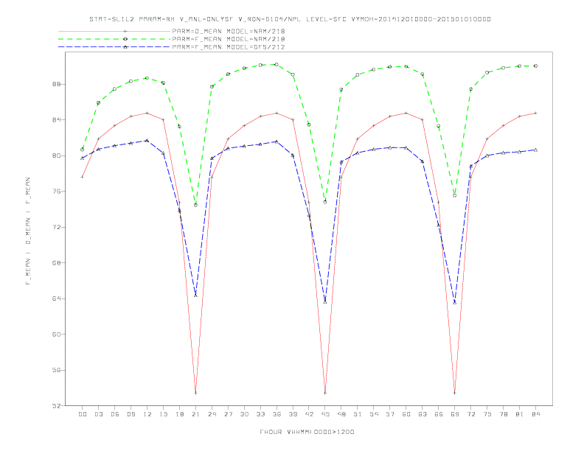Click the red line's lowest point at hour 69
Screen dimensions: 584x451
point(455,393)
